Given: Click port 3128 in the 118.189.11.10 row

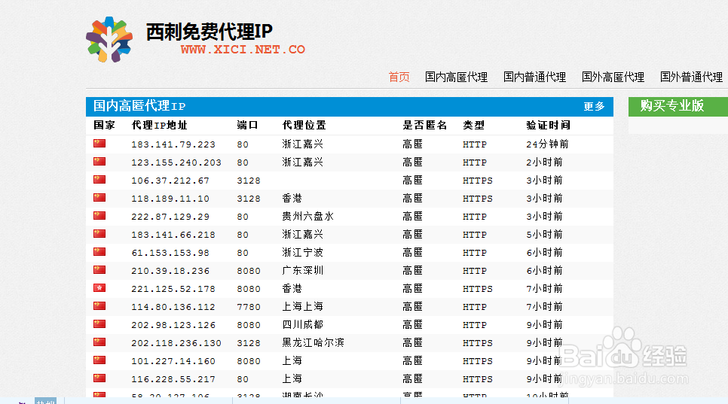Looking at the screenshot, I should click(x=249, y=199).
